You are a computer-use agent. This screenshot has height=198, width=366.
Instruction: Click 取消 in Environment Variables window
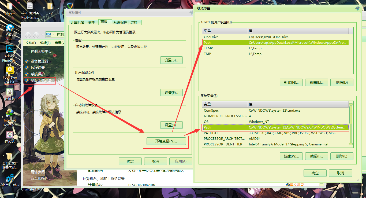(341, 173)
